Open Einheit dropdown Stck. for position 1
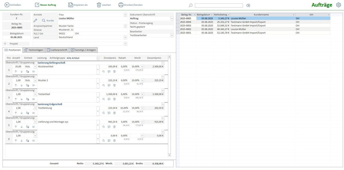Screen dimensions: 344x170 click(x=35, y=67)
